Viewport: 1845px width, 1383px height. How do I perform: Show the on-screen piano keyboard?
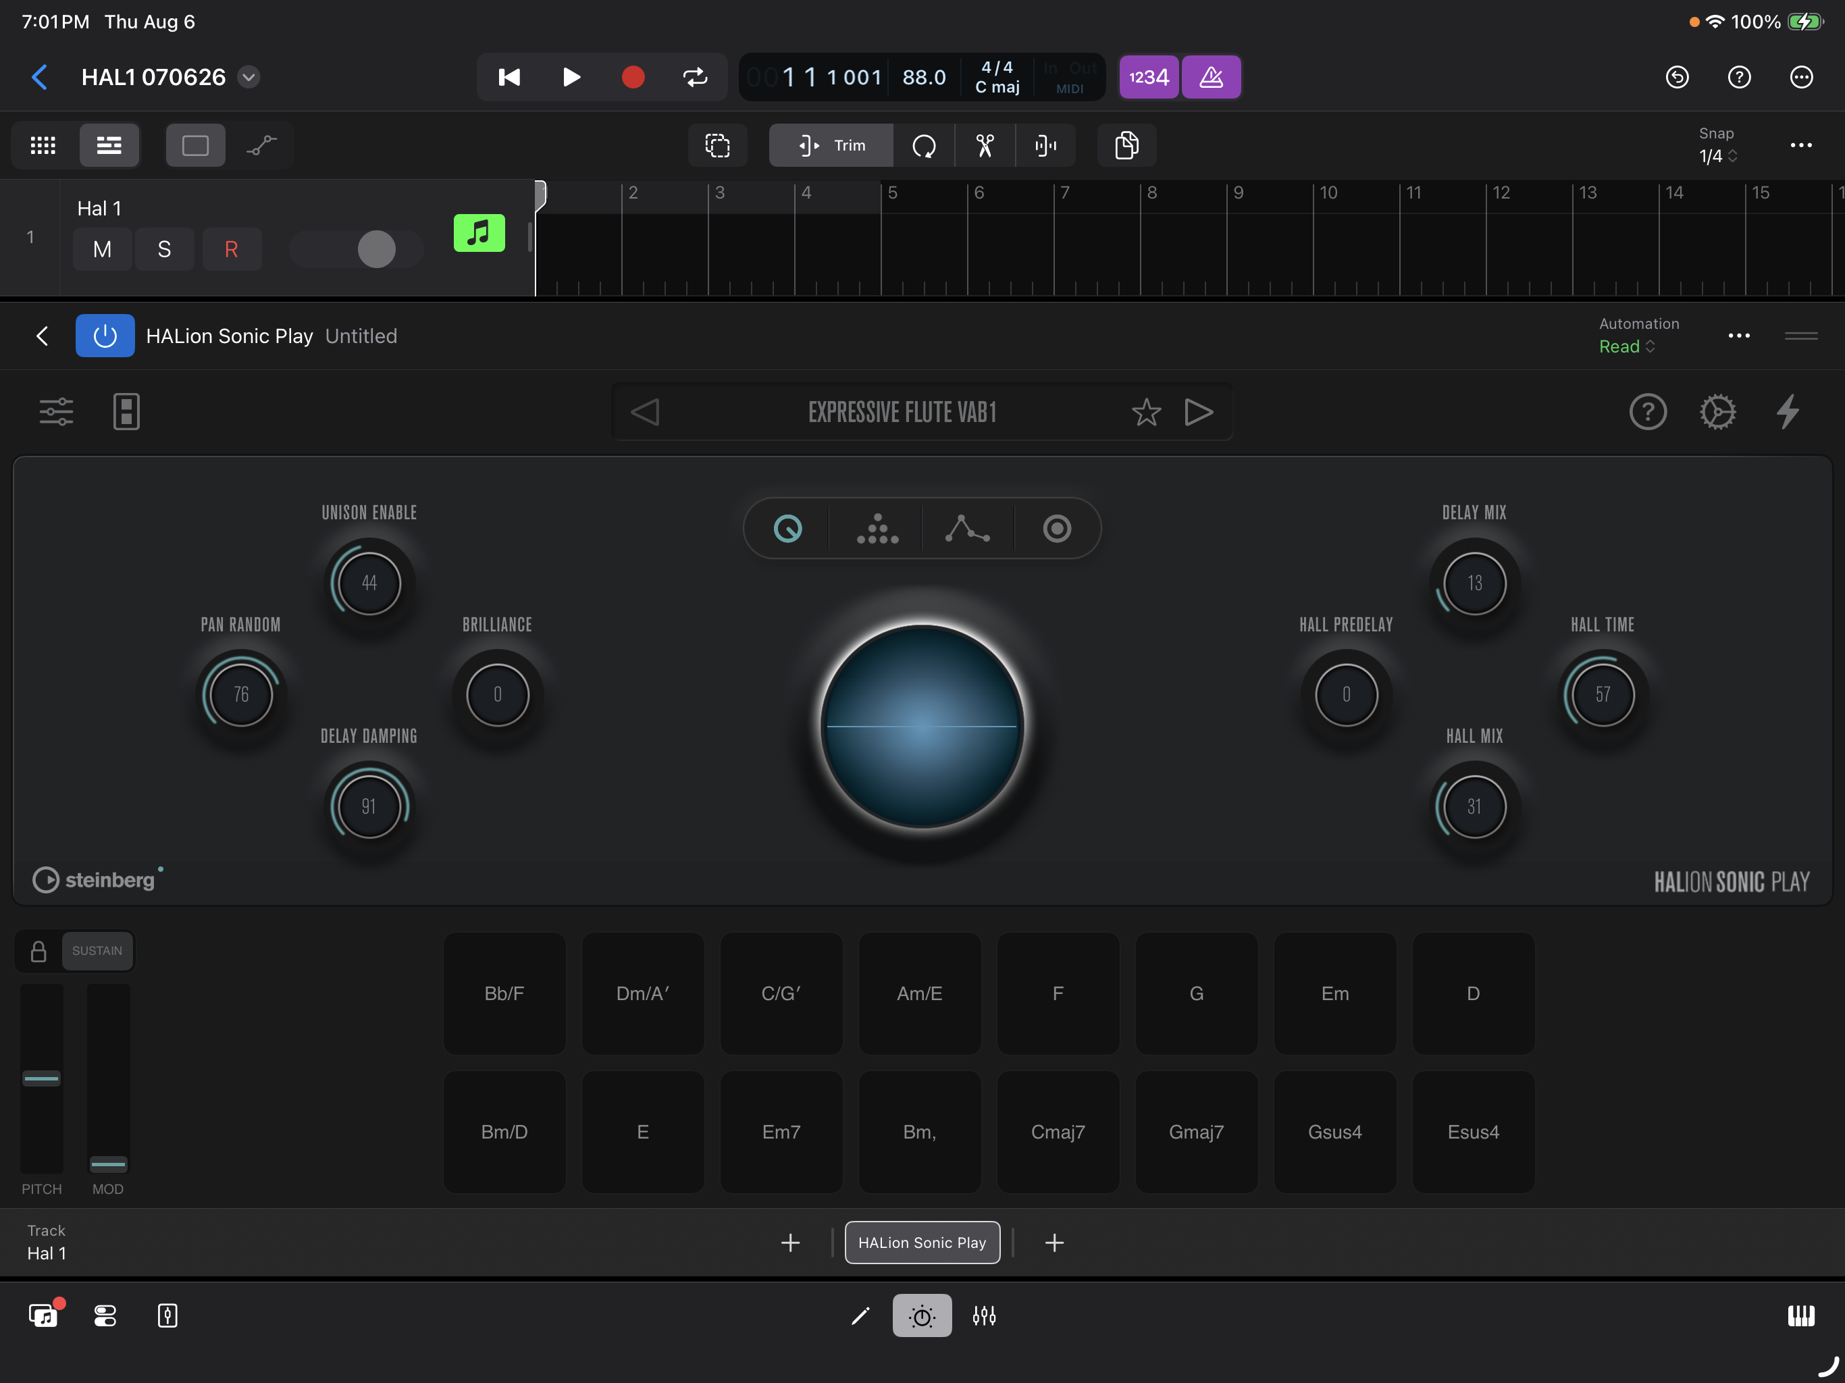(1801, 1315)
